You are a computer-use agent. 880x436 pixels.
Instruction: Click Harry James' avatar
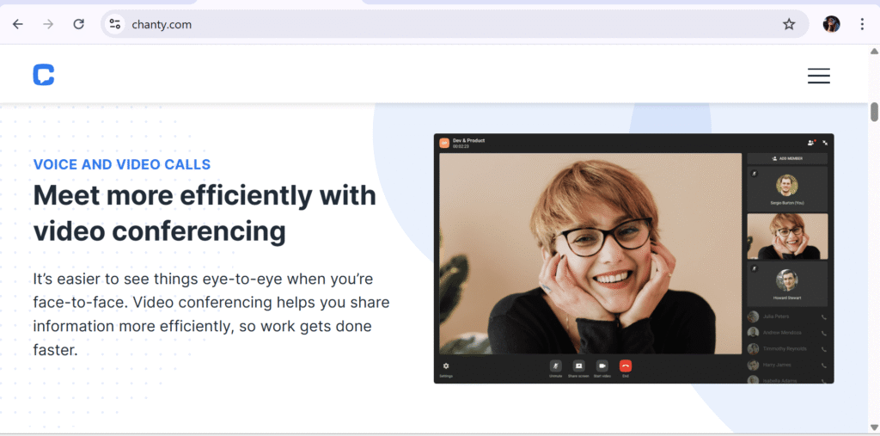[x=753, y=365]
